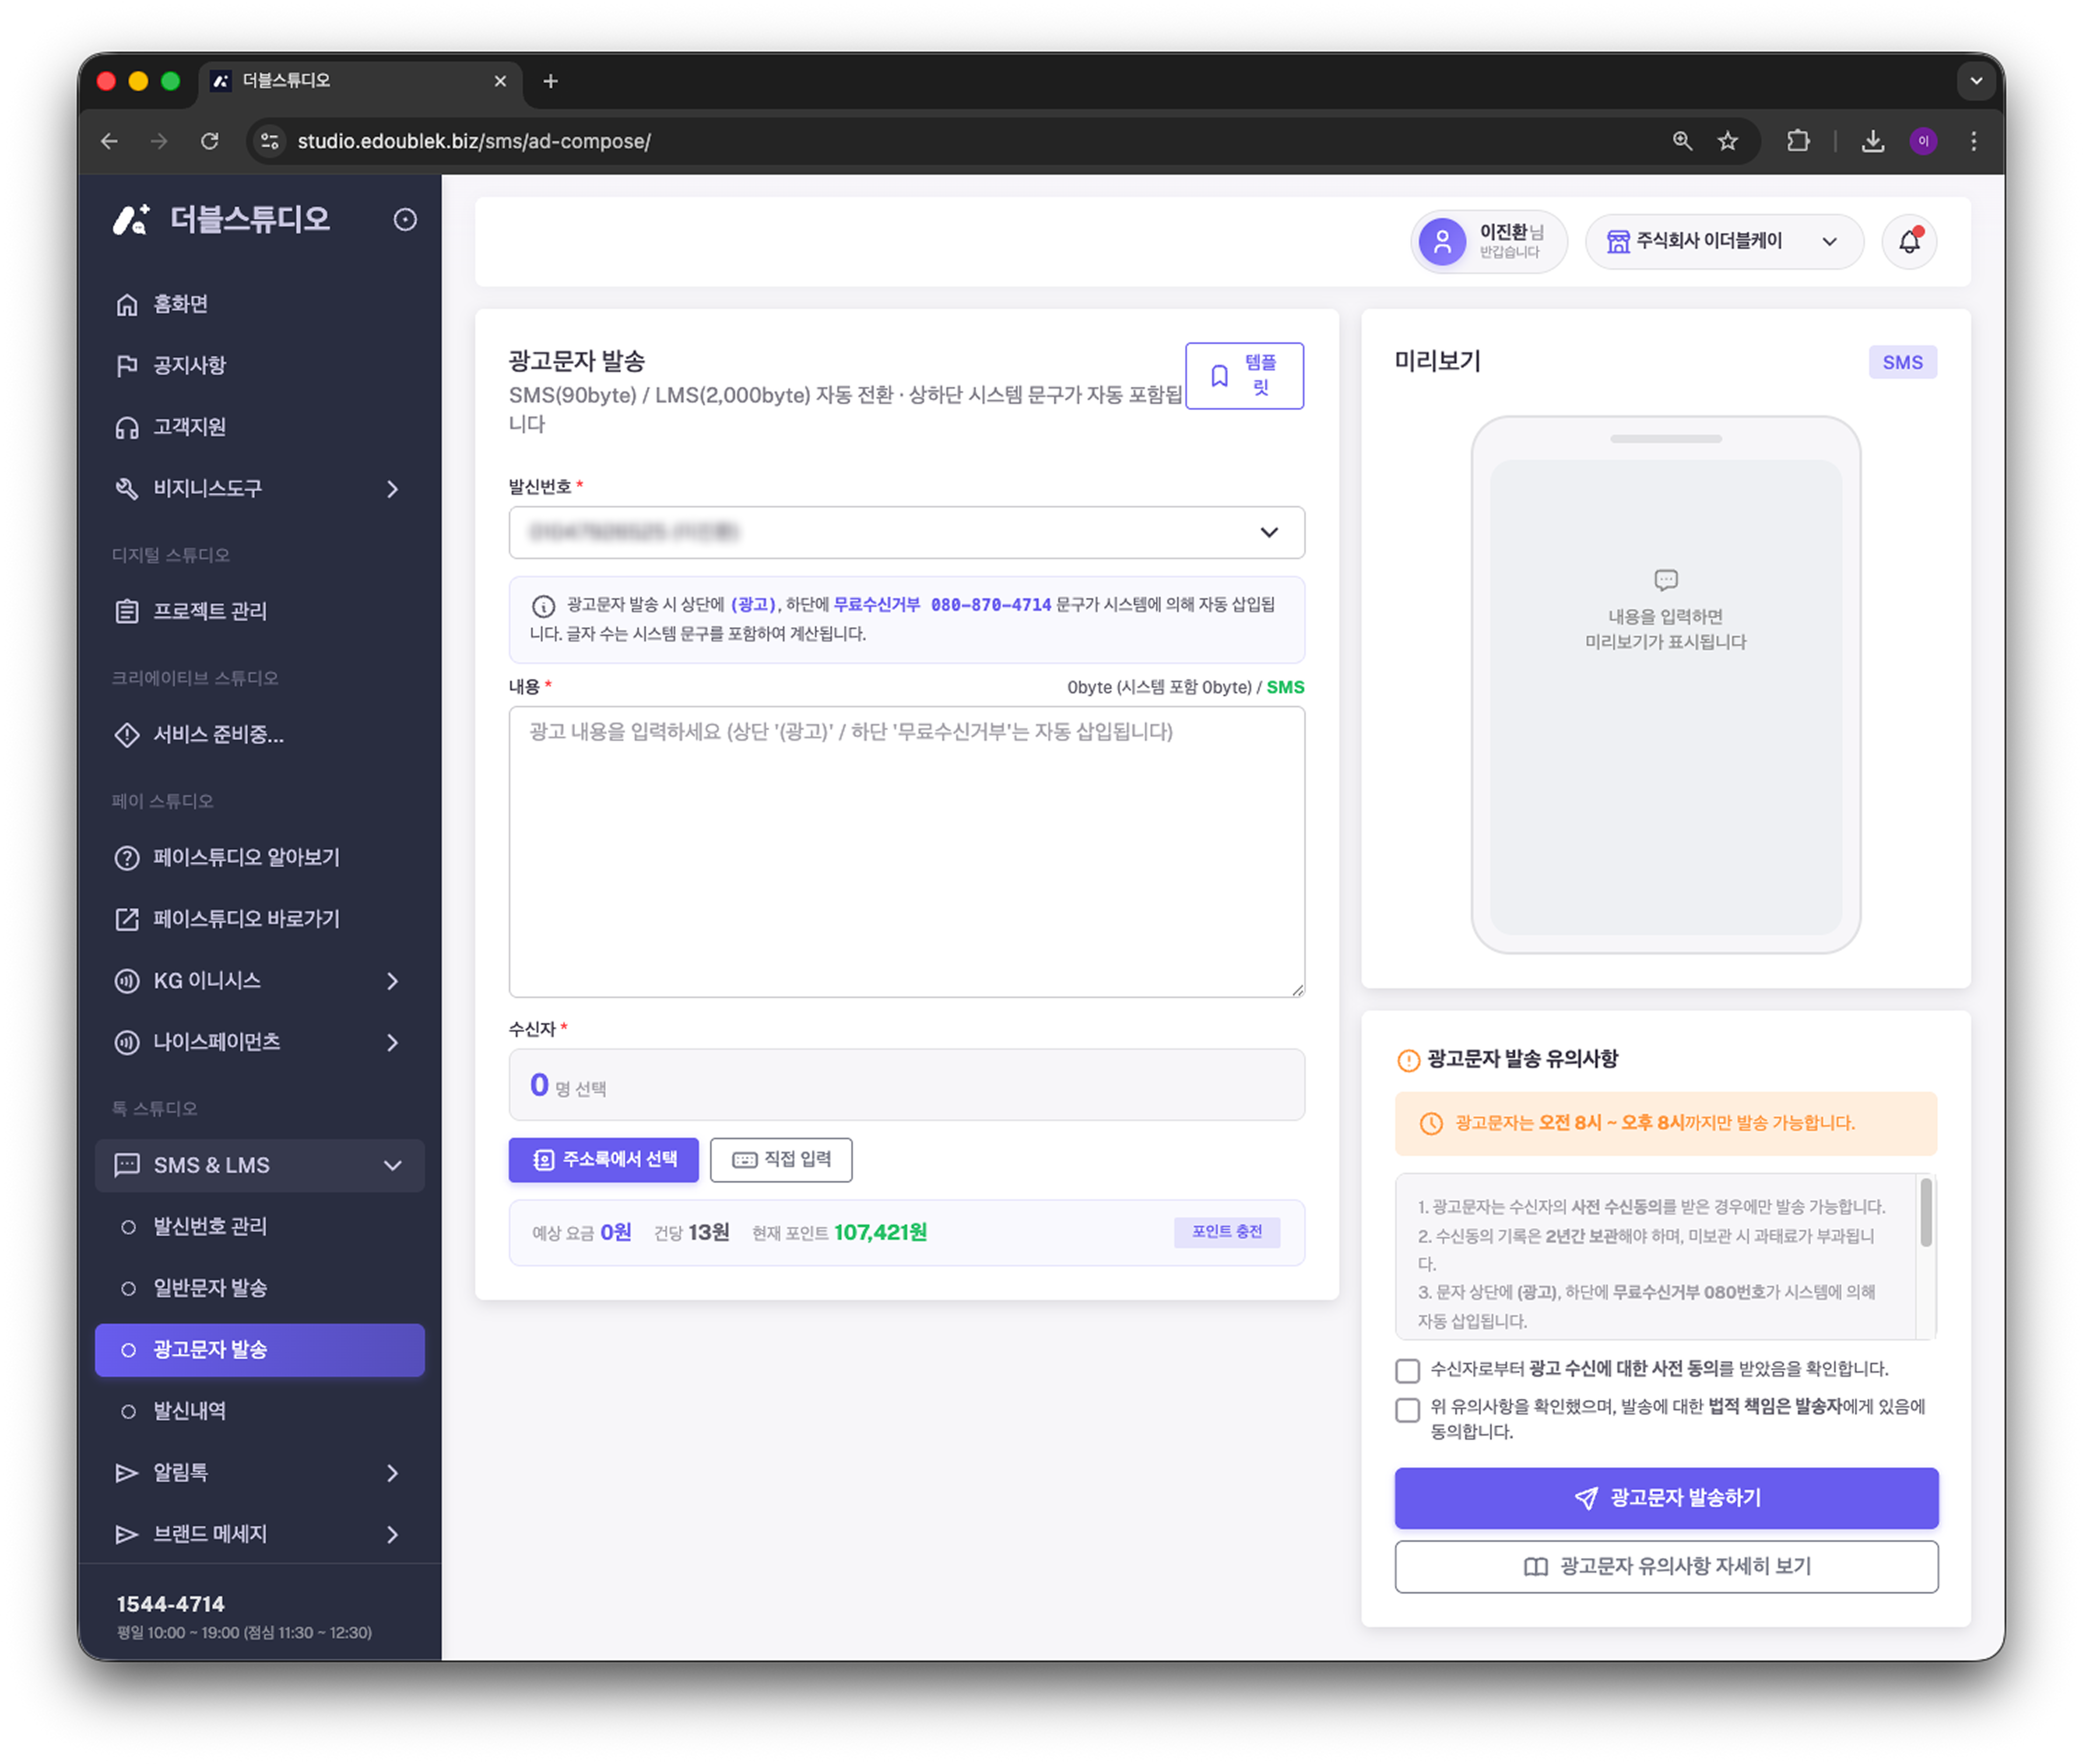Bookmark the current page with the star icon

tap(1727, 141)
